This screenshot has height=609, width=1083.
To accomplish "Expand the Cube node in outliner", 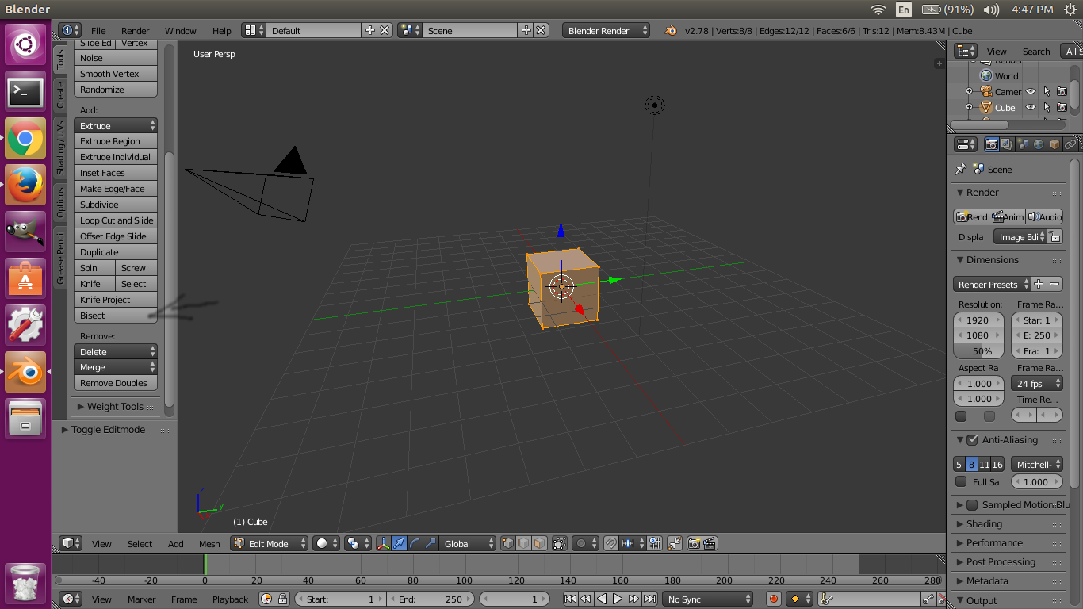I will click(x=969, y=107).
